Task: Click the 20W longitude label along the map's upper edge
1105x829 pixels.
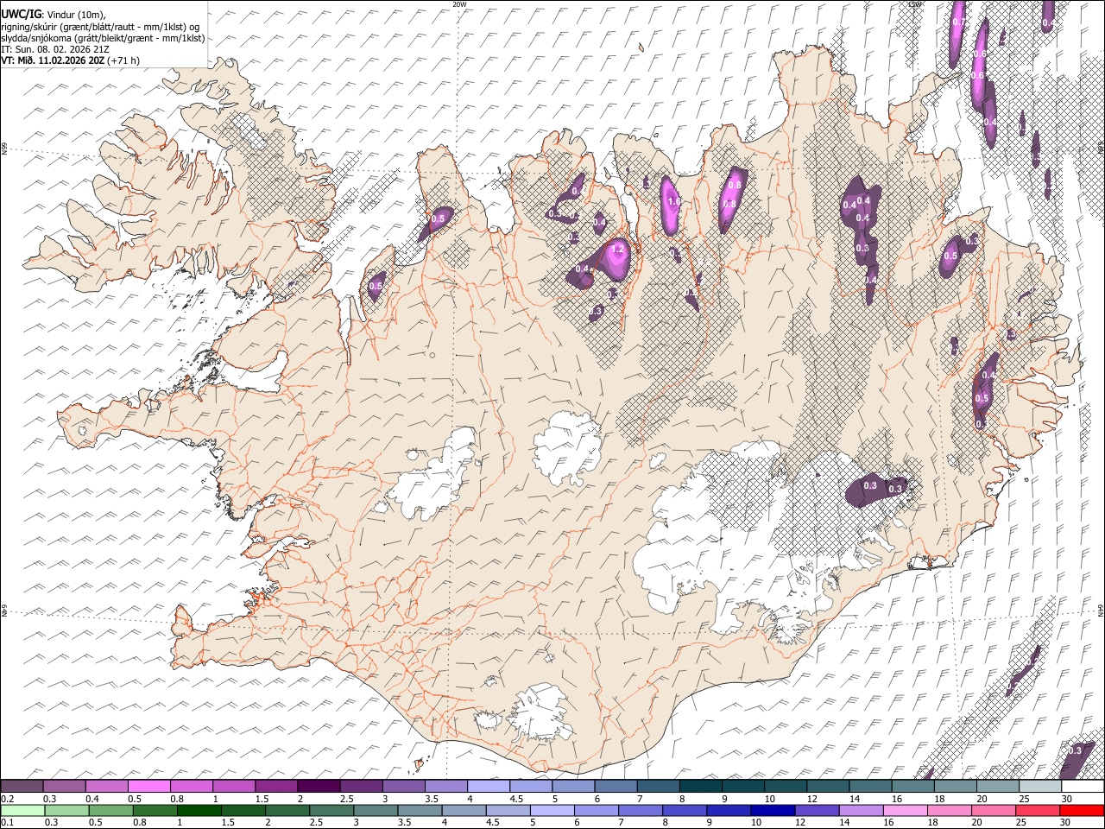Action: click(459, 4)
